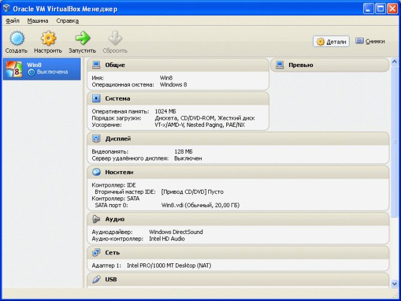Open the Справка menu
401x301 pixels.
[68, 21]
